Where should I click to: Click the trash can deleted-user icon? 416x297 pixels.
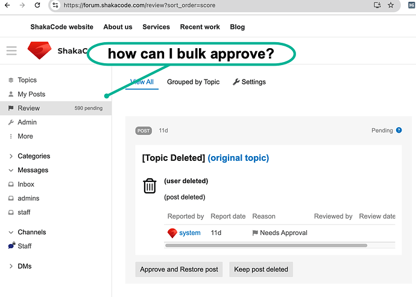click(x=150, y=186)
